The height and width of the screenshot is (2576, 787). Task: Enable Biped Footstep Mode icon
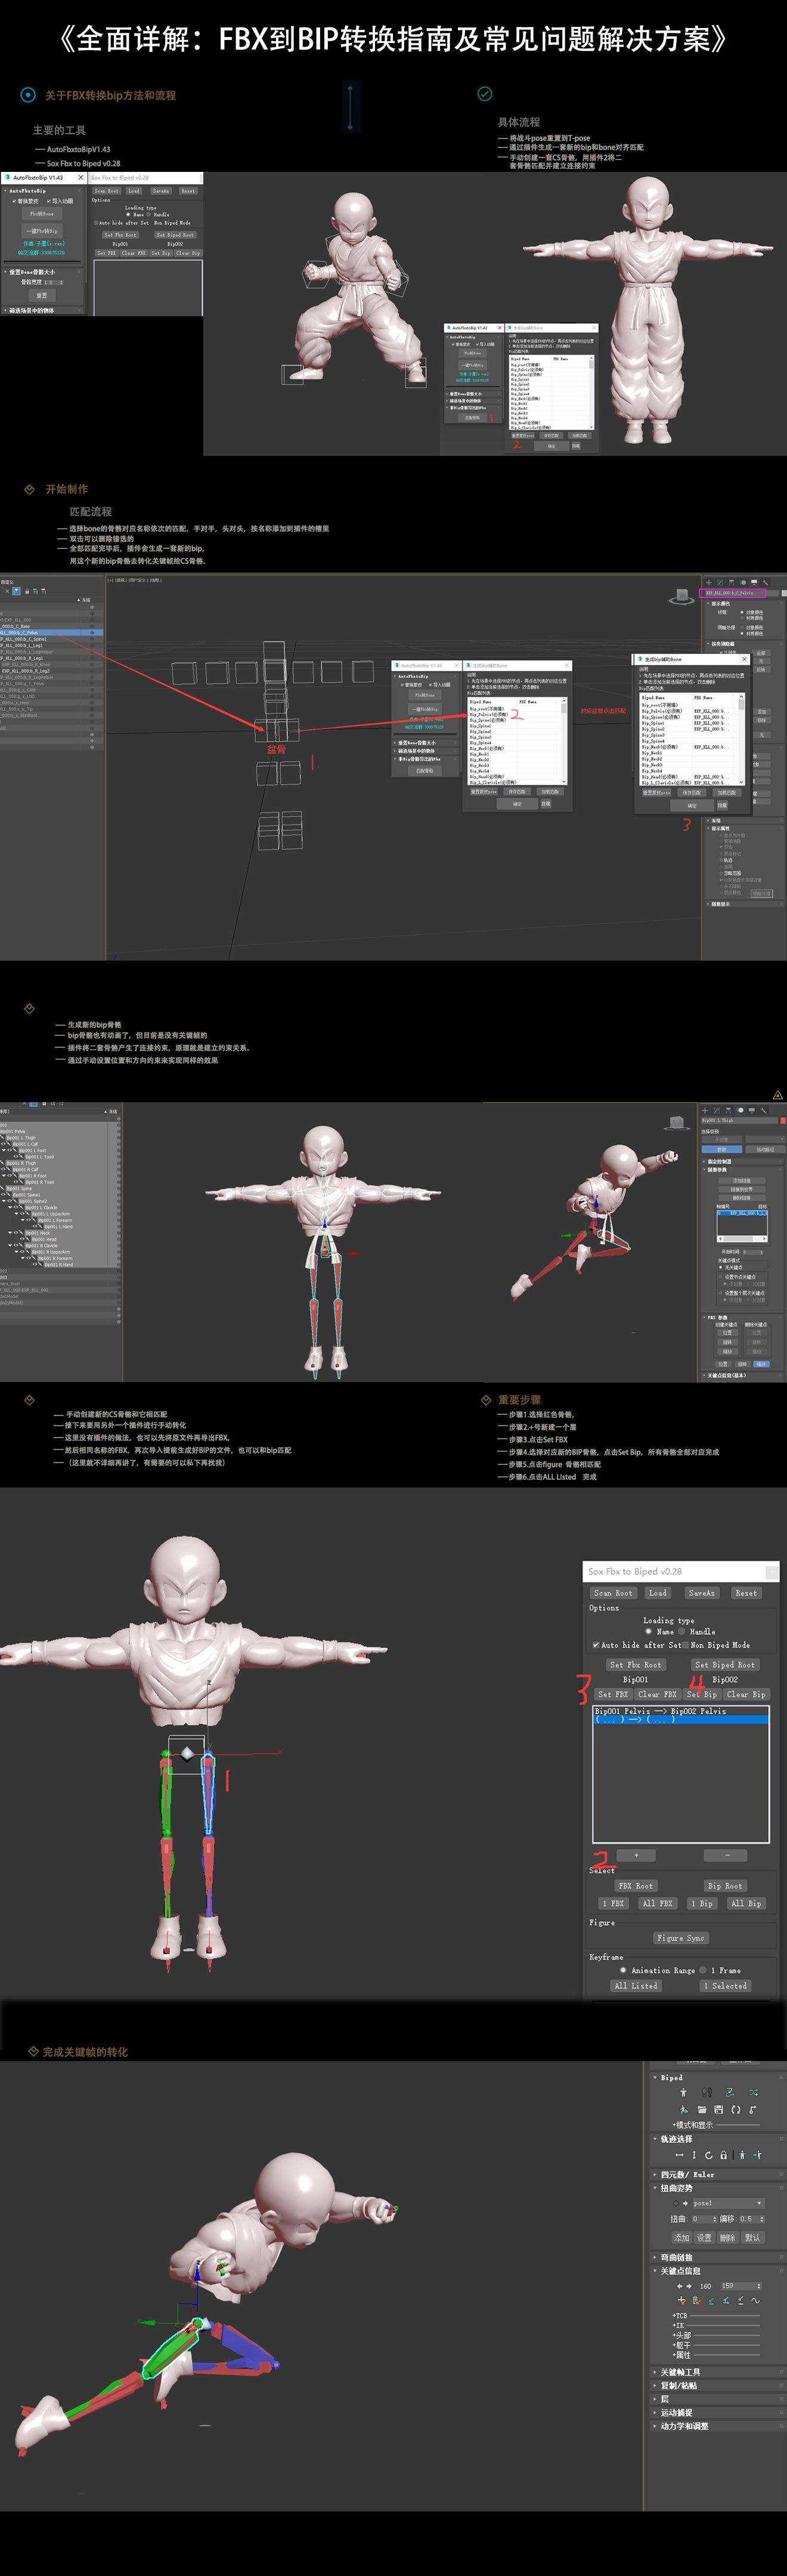point(707,2093)
